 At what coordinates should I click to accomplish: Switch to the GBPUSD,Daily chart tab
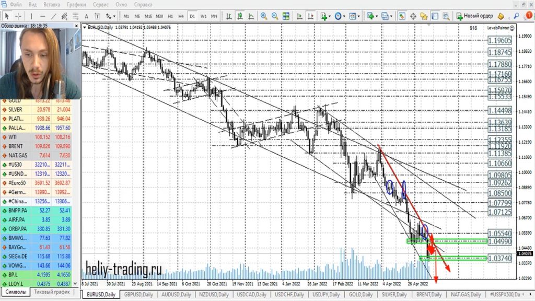pyautogui.click(x=140, y=295)
